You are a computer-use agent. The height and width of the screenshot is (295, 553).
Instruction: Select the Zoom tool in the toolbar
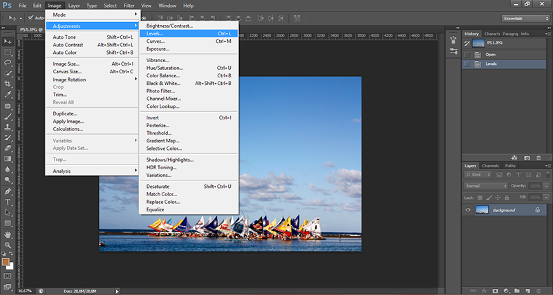[8, 244]
